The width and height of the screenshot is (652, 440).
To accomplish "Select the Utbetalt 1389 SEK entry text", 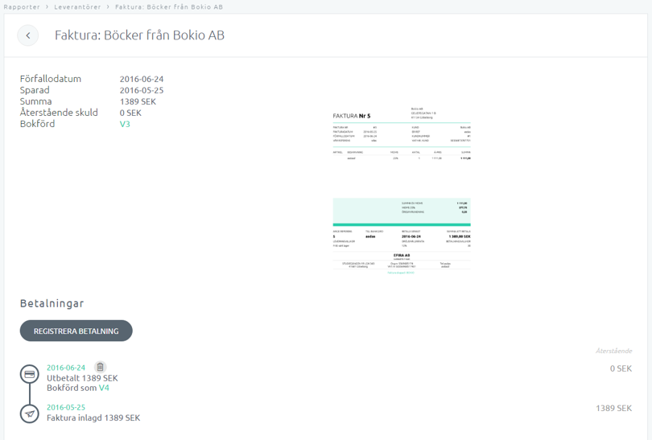I will pyautogui.click(x=82, y=378).
